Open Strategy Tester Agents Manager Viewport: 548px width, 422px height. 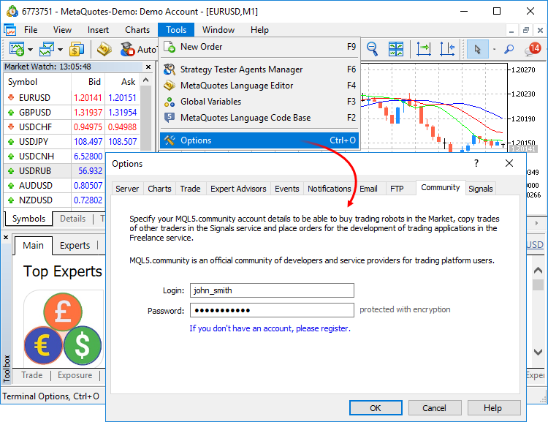tap(241, 69)
